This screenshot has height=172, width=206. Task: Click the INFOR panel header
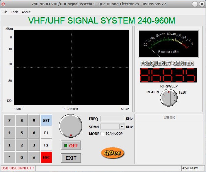169,117
